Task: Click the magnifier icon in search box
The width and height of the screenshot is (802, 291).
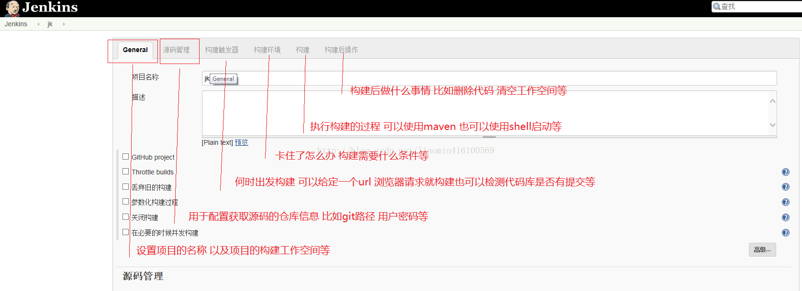Action: 717,6
